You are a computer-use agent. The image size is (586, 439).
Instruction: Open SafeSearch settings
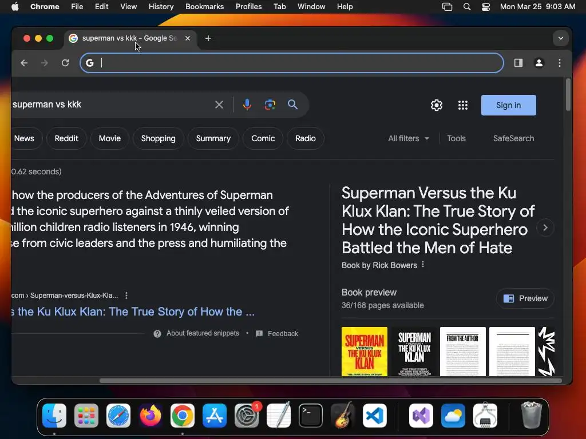coord(513,138)
